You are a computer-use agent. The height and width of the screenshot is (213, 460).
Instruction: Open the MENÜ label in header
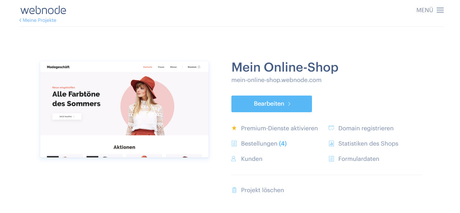[x=425, y=10]
